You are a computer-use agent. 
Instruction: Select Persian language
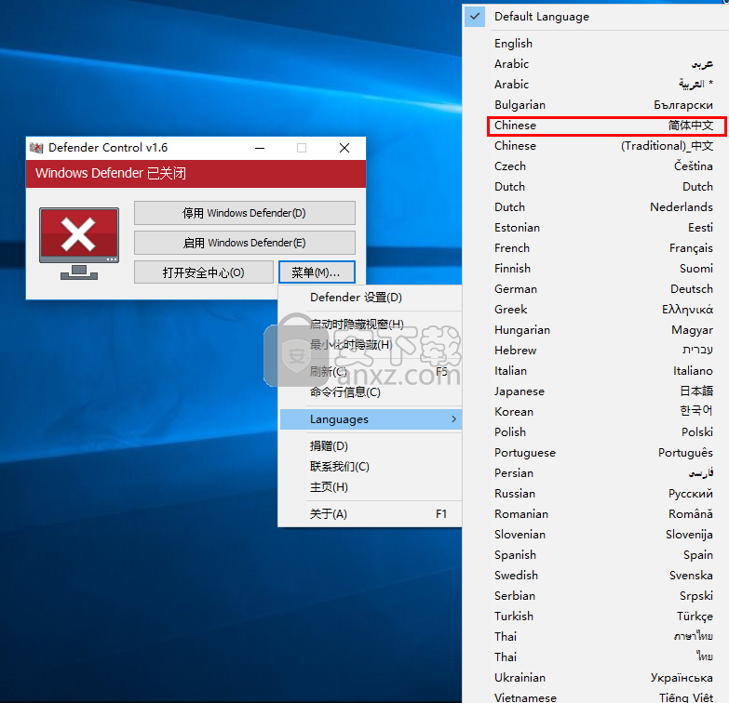coord(597,473)
